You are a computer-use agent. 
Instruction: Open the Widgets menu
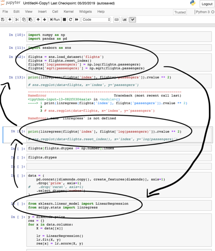(x=86, y=12)
